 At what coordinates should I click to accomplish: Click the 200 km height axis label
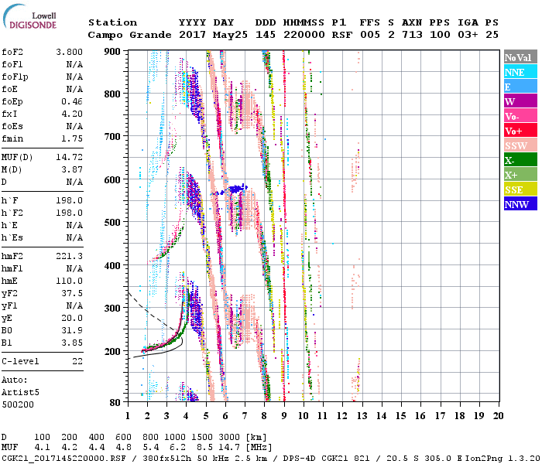(112, 351)
